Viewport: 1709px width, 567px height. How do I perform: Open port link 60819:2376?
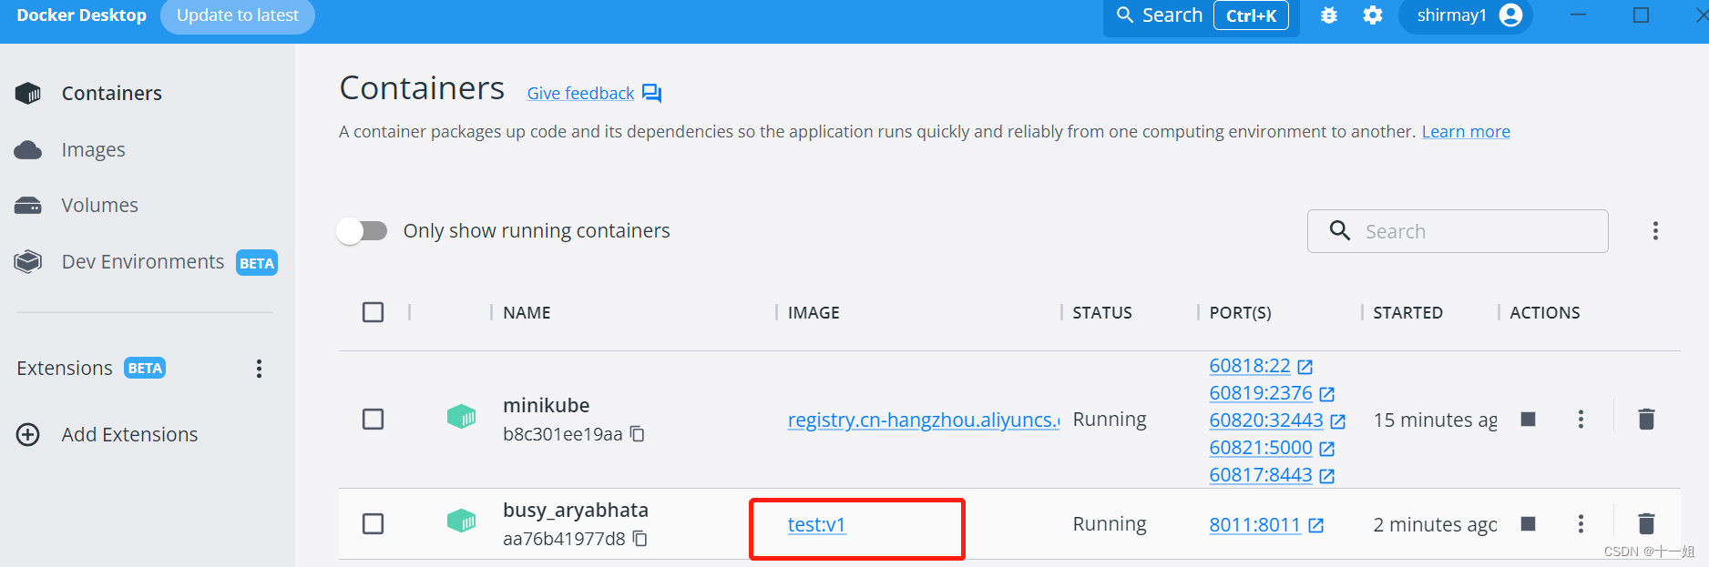(x=1260, y=393)
